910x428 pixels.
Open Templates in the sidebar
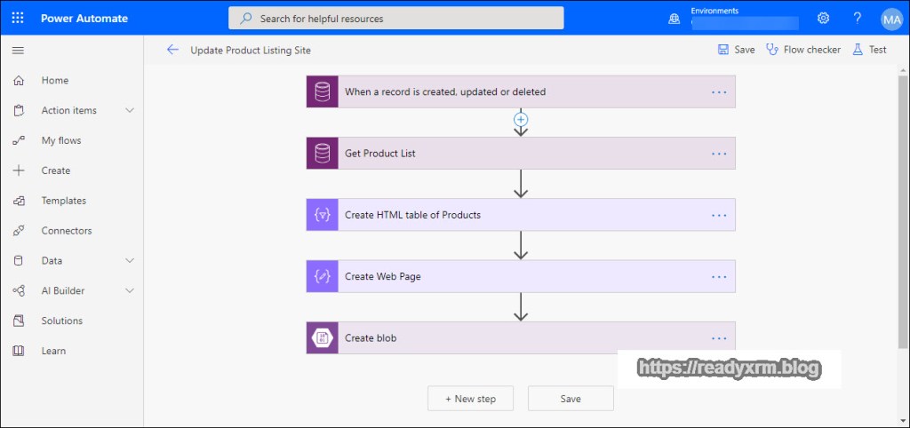coord(63,201)
